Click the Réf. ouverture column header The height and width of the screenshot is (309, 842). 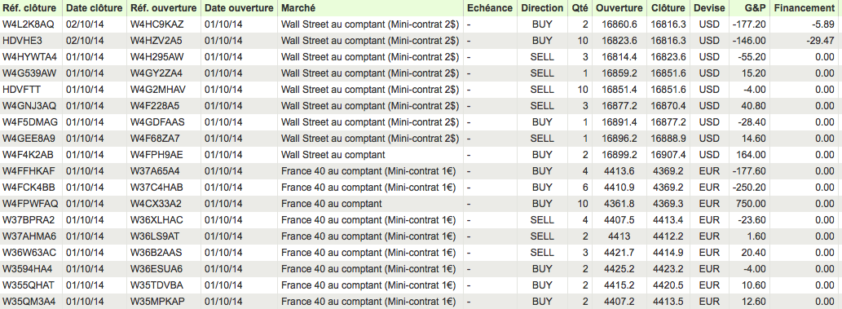coord(164,8)
